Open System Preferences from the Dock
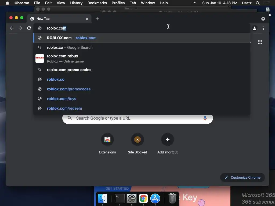 click(x=132, y=198)
